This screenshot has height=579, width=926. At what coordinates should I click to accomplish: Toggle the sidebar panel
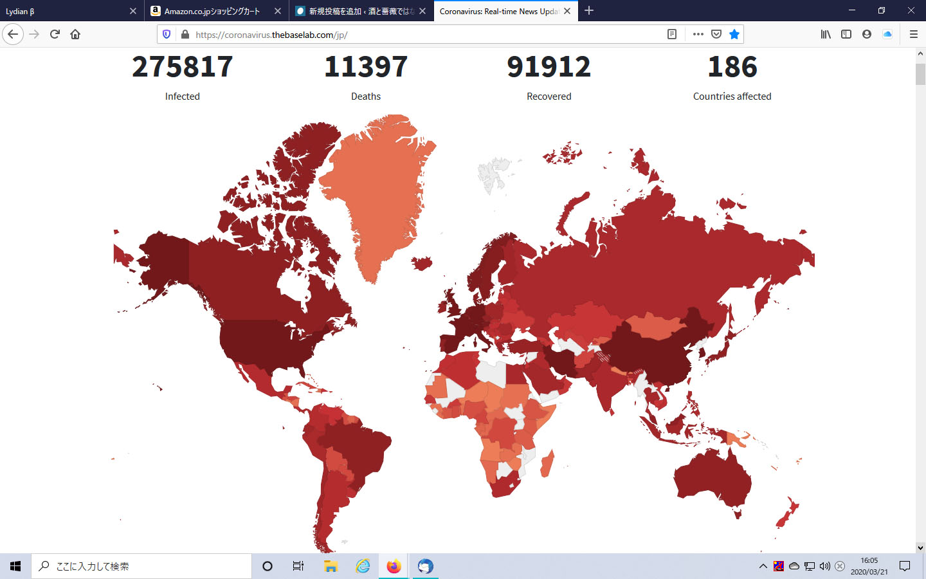click(x=846, y=34)
